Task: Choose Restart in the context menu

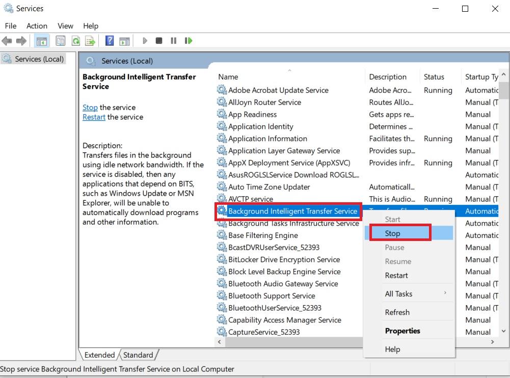Action: pyautogui.click(x=409, y=275)
